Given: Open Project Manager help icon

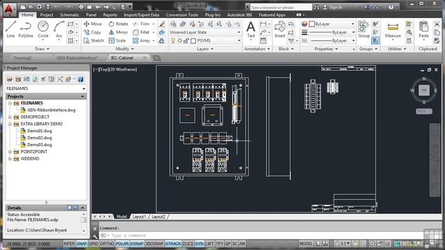Looking at the screenshot, I should coord(81,79).
